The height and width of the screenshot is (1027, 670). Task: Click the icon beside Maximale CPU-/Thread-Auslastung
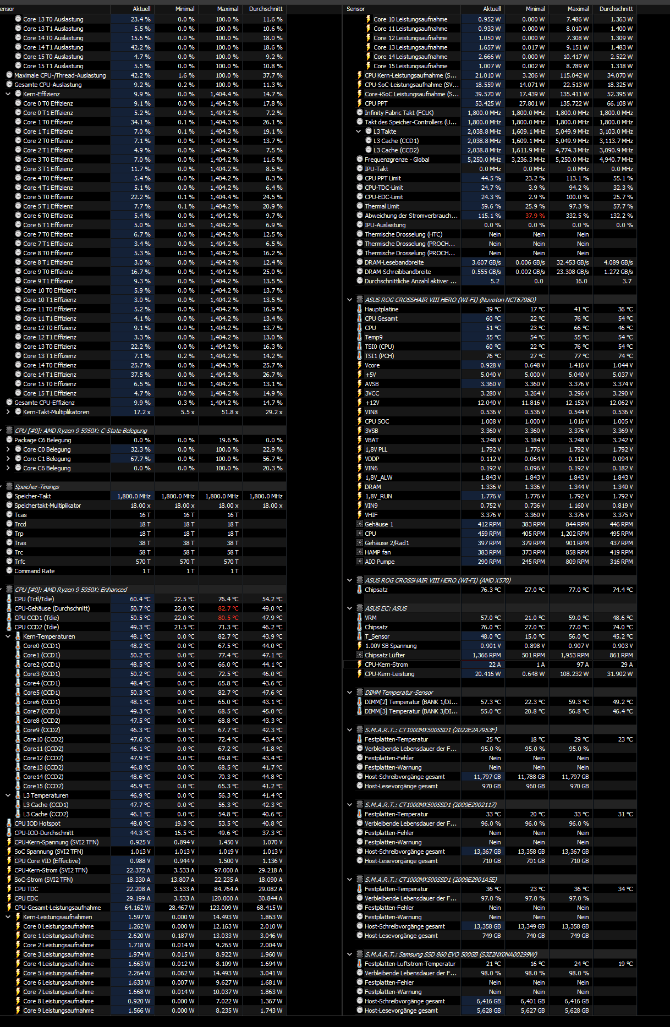point(9,75)
